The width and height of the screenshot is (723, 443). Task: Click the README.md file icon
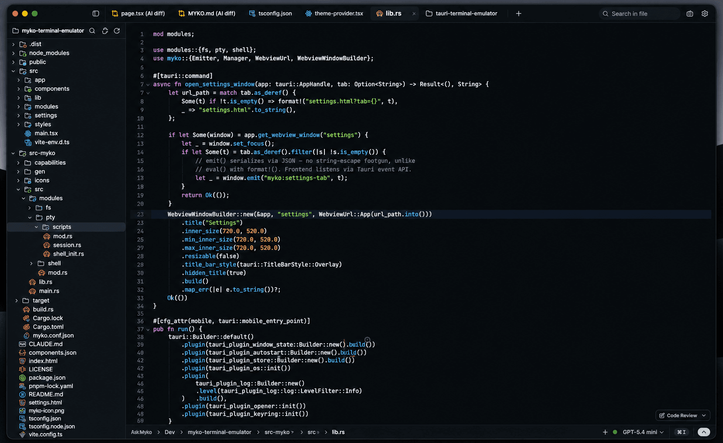point(22,394)
